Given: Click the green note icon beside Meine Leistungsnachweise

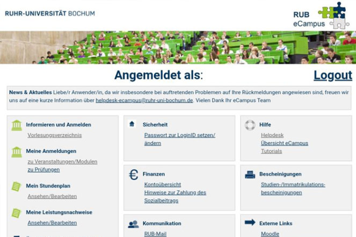Looking at the screenshot, I should point(17,213).
